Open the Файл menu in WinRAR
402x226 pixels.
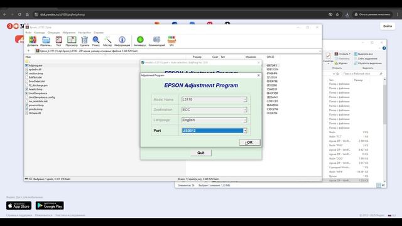28,33
